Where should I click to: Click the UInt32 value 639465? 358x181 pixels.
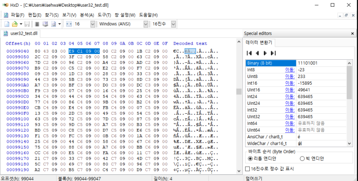tap(305, 117)
